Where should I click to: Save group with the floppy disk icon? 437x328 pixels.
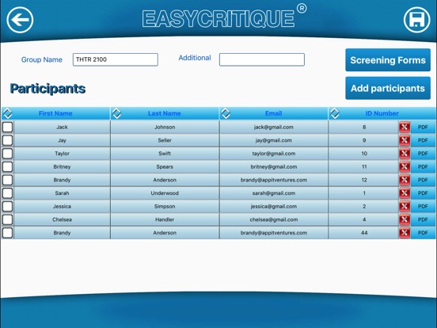click(x=416, y=20)
